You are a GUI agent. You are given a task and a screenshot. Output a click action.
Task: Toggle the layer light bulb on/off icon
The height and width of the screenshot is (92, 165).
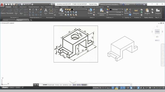coord(66,9)
